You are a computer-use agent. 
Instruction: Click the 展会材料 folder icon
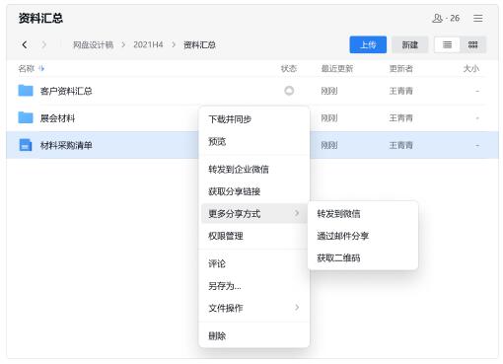click(26, 117)
